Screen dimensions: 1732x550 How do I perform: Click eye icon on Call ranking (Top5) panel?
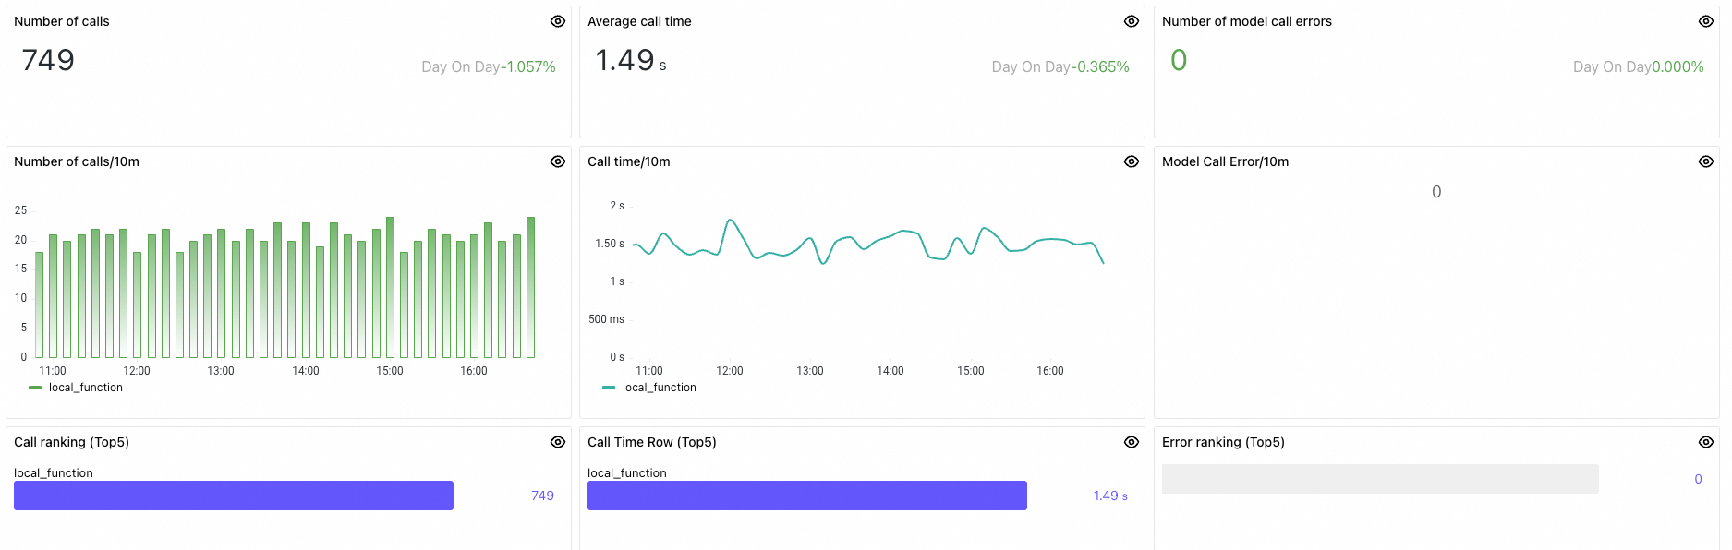click(x=558, y=442)
